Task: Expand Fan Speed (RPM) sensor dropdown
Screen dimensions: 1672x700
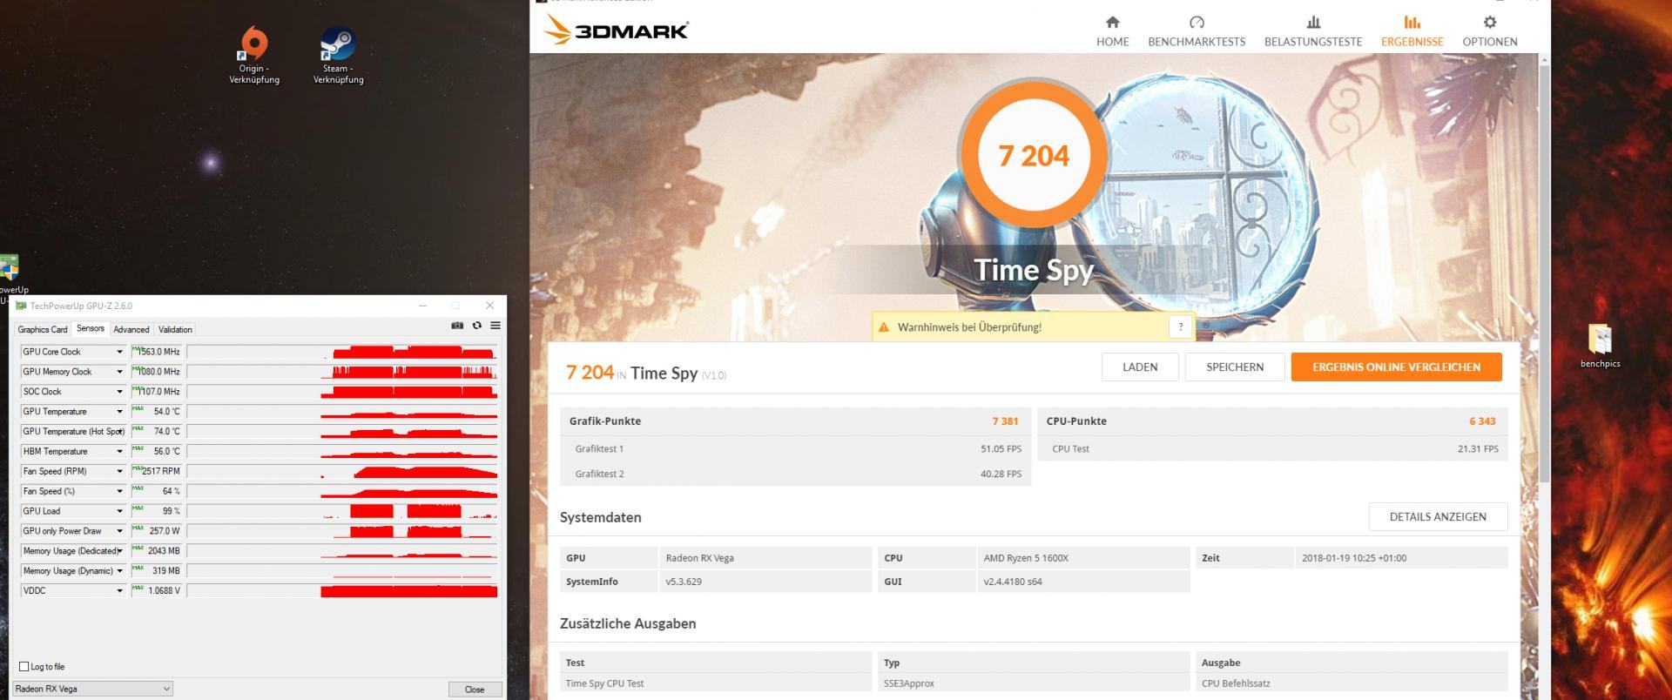Action: pos(120,471)
